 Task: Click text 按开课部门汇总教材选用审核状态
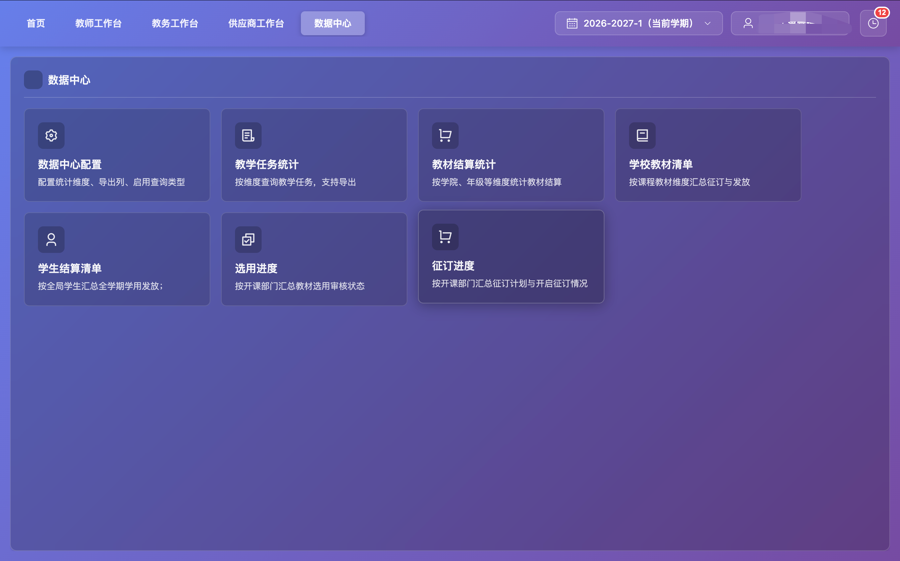tap(300, 286)
